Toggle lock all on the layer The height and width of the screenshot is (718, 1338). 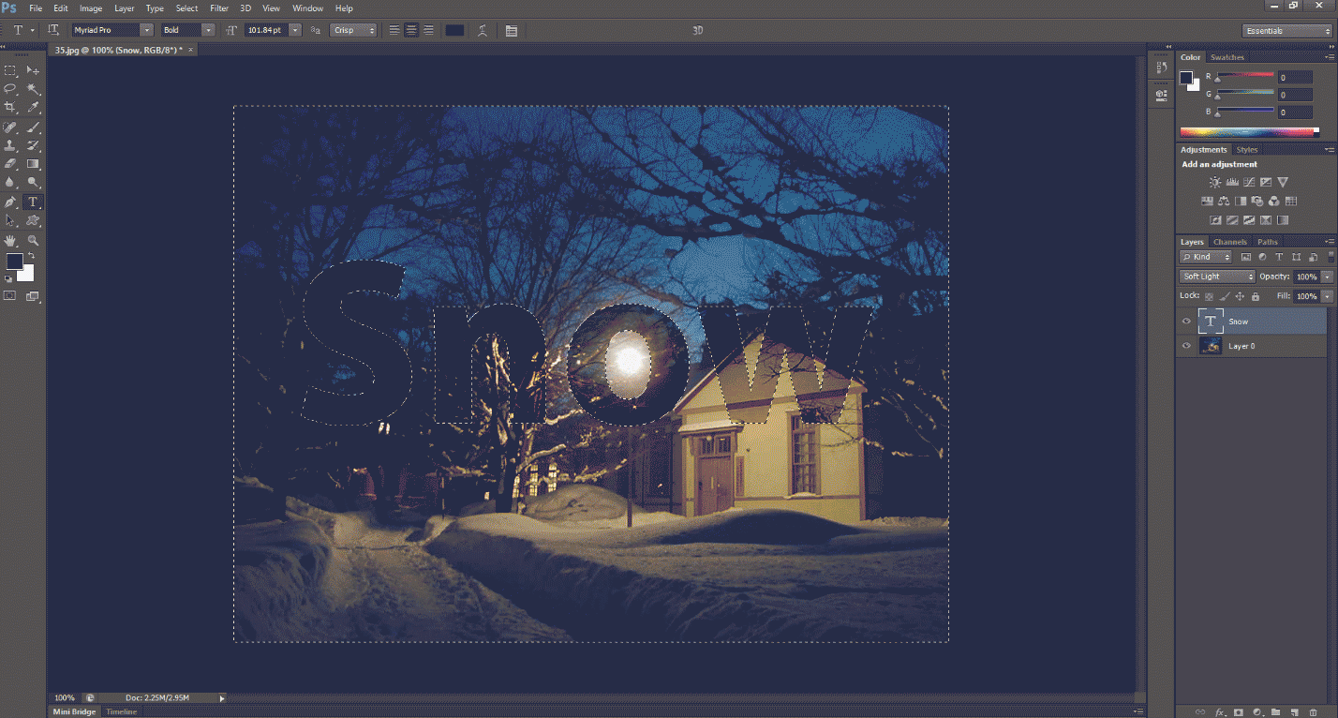(1255, 296)
